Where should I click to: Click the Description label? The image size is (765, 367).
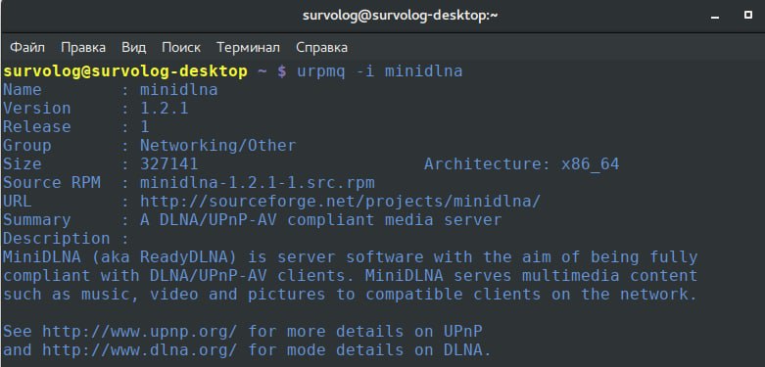click(57, 239)
